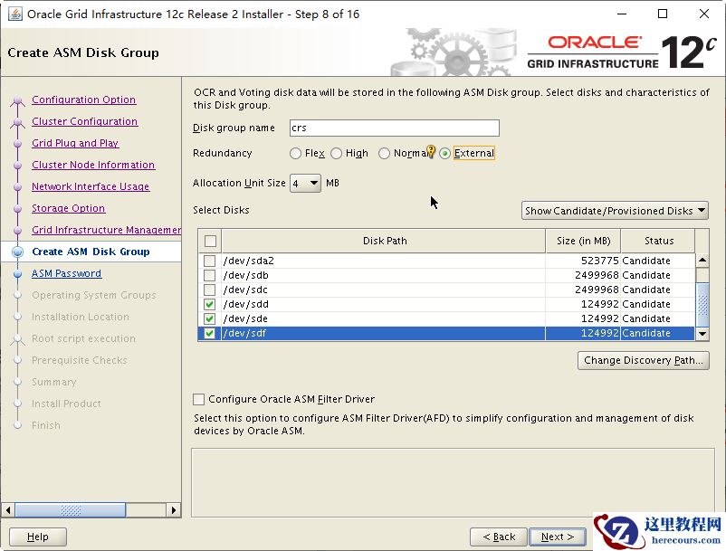
Task: Click the Java icon in title bar
Action: coord(14,14)
